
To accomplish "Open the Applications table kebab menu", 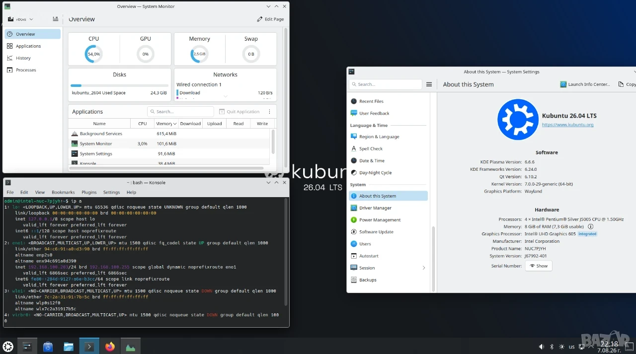I will tap(270, 112).
